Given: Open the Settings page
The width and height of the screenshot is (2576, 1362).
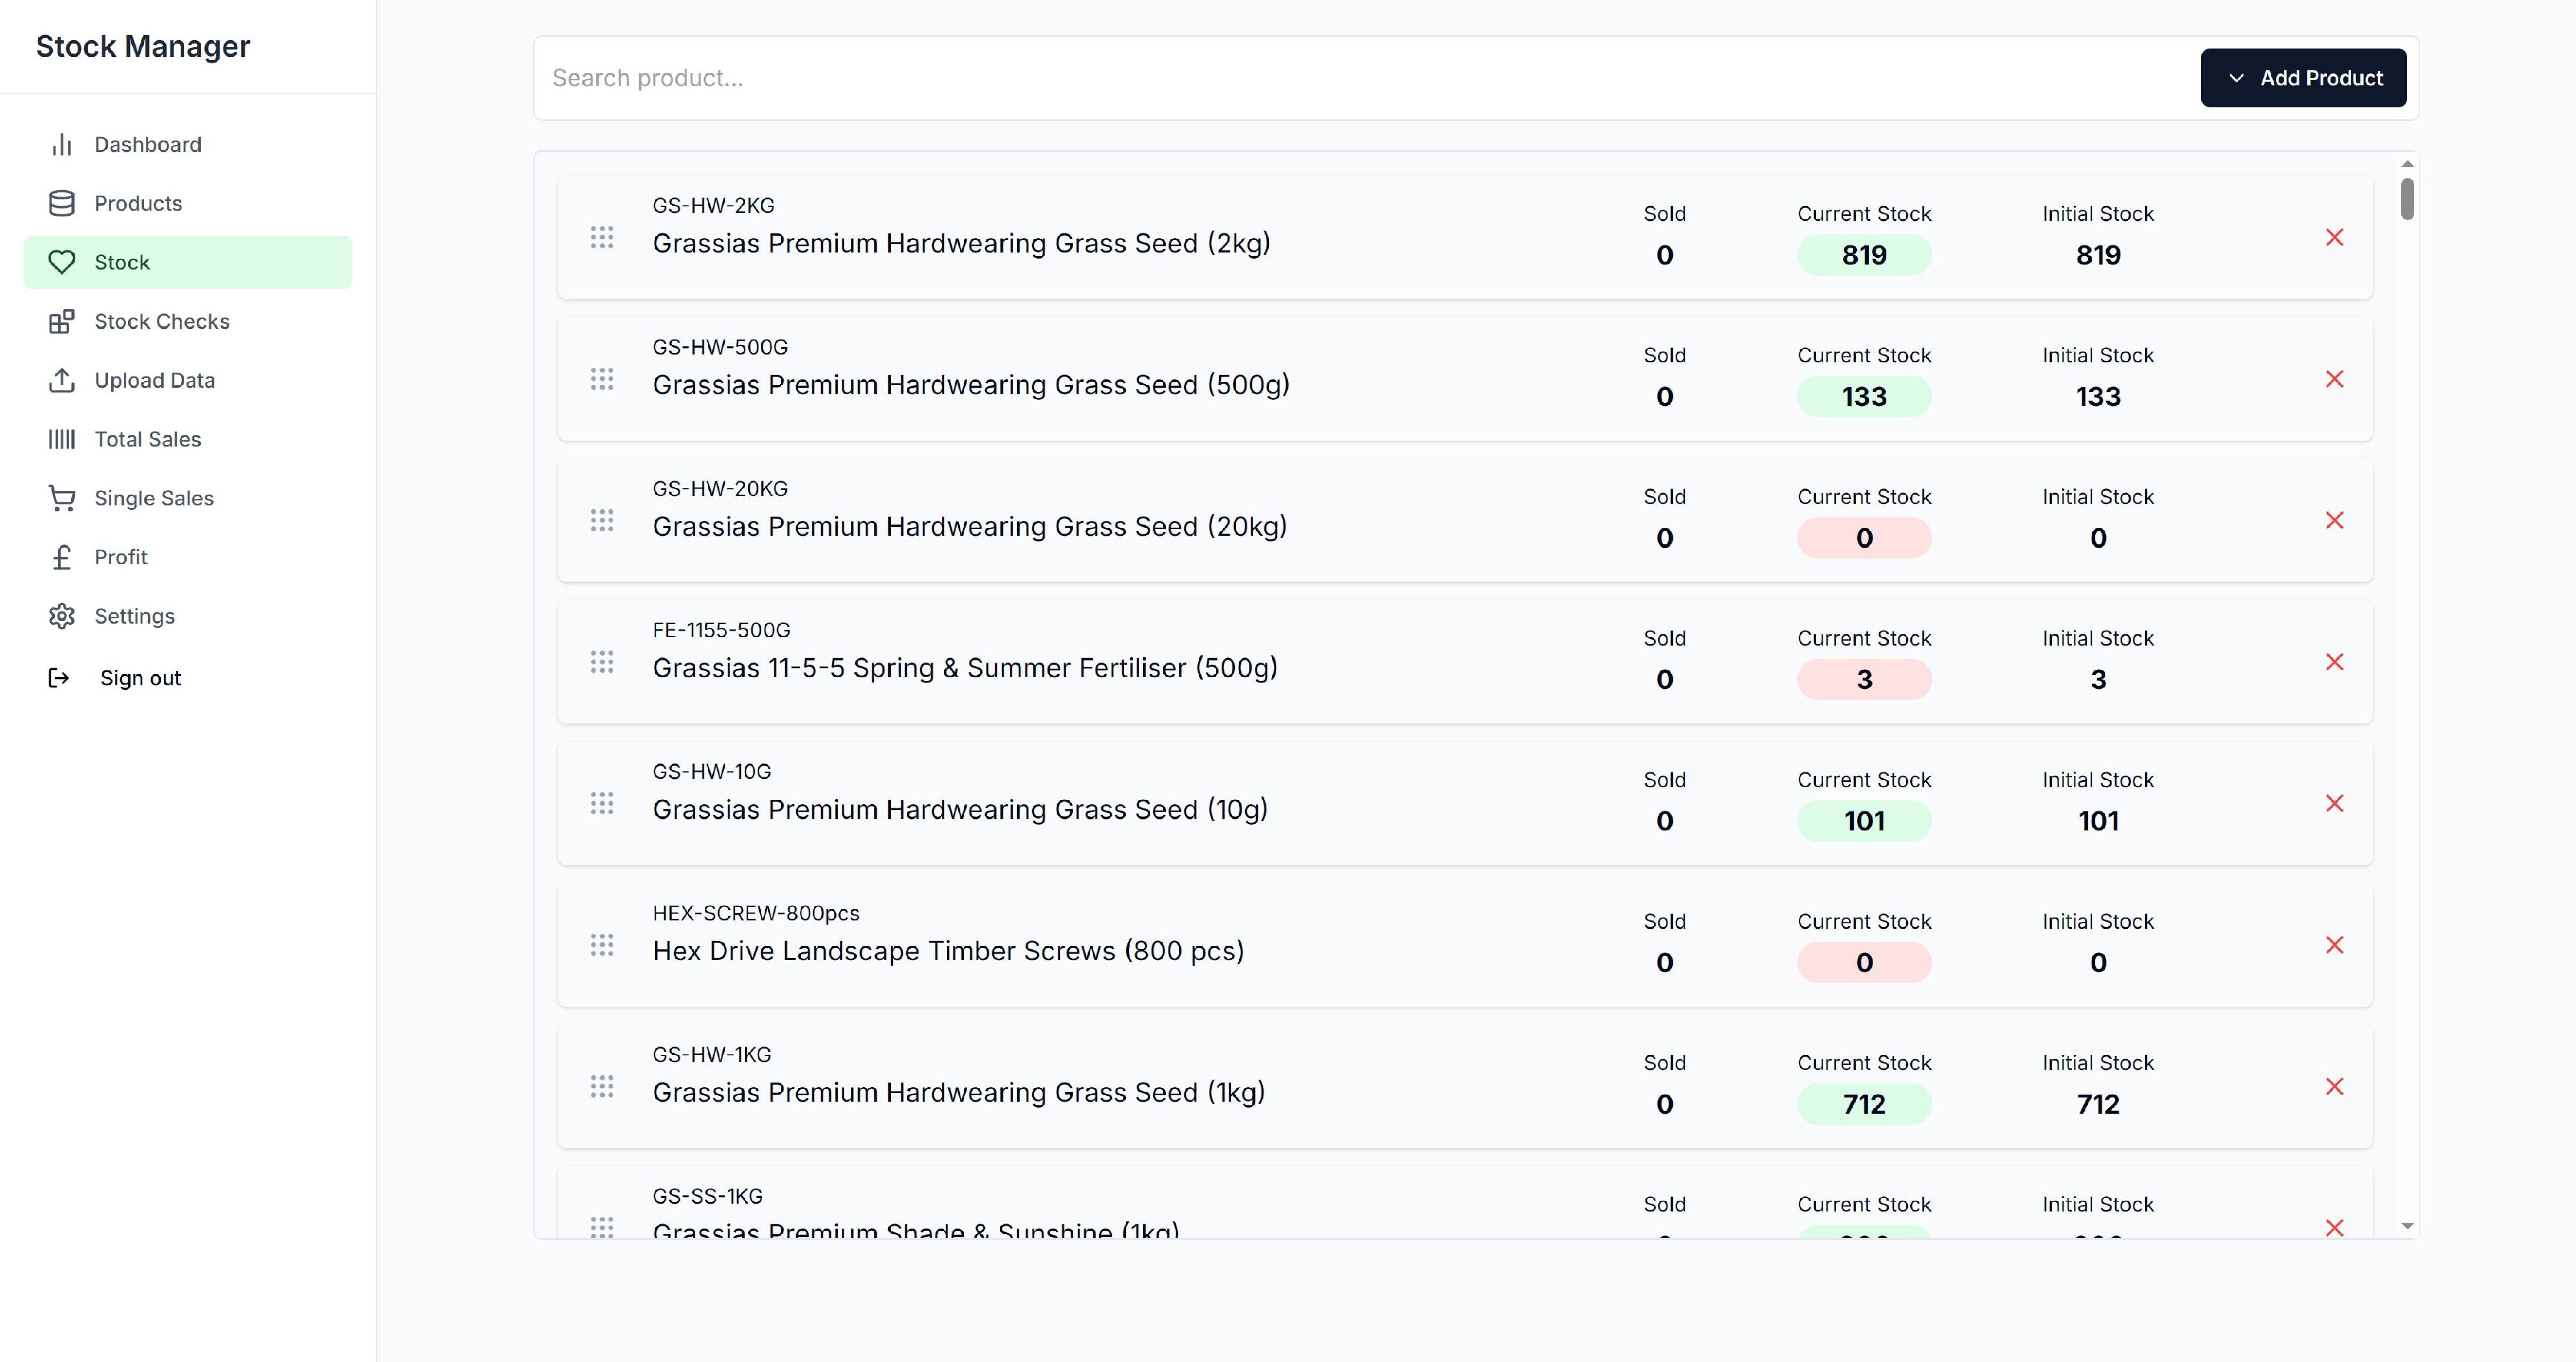Looking at the screenshot, I should (188, 616).
